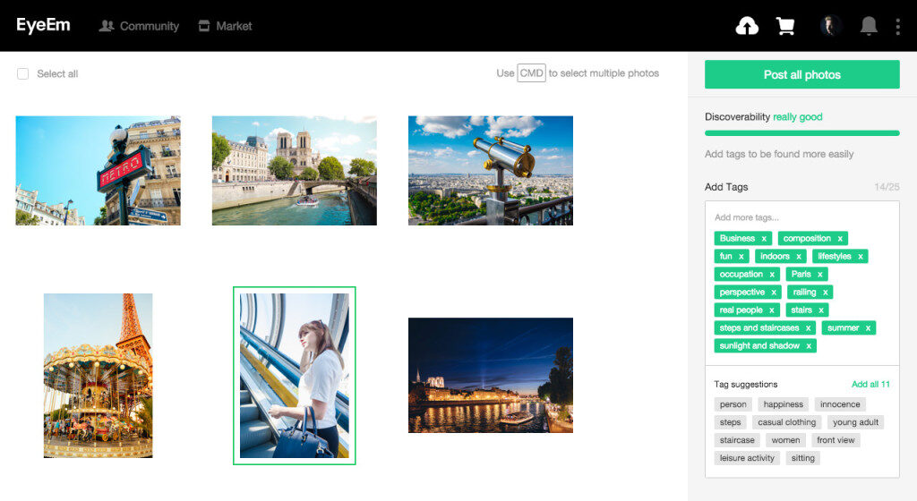Open the Community menu
The width and height of the screenshot is (917, 501).
pyautogui.click(x=139, y=26)
